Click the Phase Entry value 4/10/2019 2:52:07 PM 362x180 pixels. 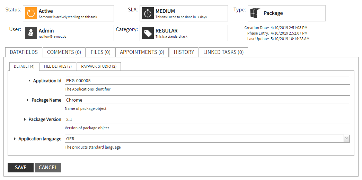289,33
